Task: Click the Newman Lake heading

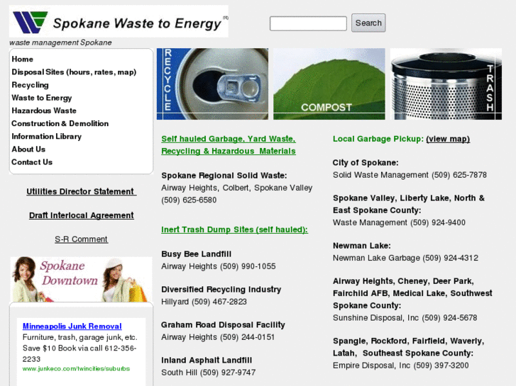Action: [x=362, y=246]
